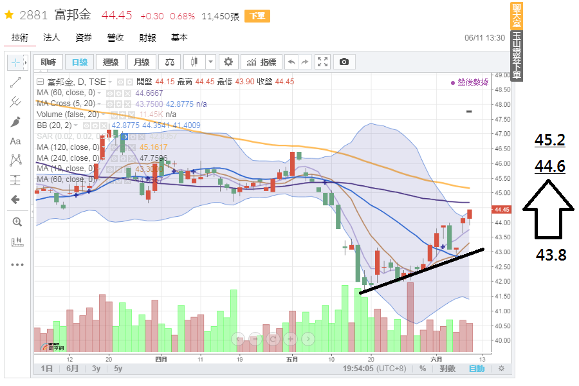The height and width of the screenshot is (386, 579).
Task: Open the 指標 indicators menu
Action: [x=261, y=62]
